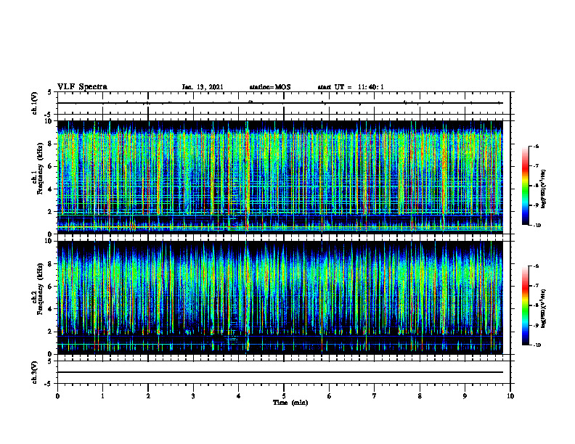This screenshot has width=575, height=444.
Task: Click the ch.1 spectrogram color bar
Action: pos(525,186)
